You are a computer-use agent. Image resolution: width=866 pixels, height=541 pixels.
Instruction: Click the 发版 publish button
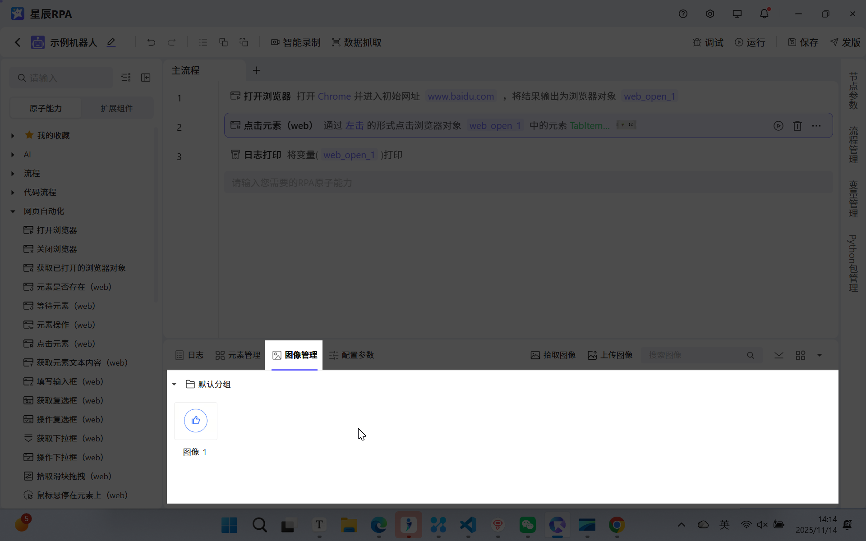tap(846, 42)
